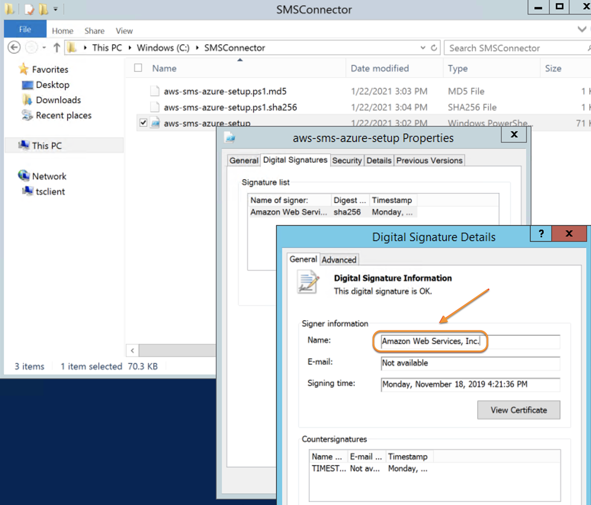This screenshot has width=591, height=505.
Task: Expand the address bar history dropdown
Action: 423,48
